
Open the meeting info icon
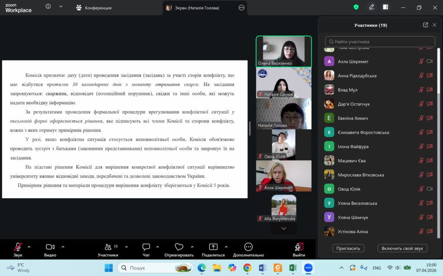pyautogui.click(x=48, y=6)
